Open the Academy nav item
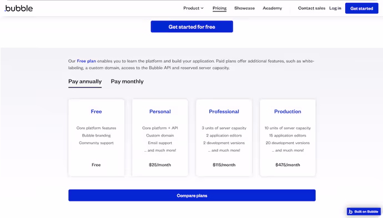This screenshot has width=383, height=218. click(x=273, y=8)
